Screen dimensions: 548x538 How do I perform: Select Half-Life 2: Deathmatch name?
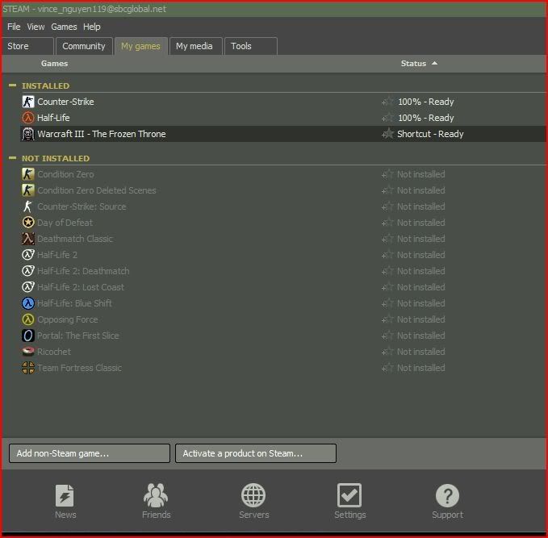tap(83, 271)
